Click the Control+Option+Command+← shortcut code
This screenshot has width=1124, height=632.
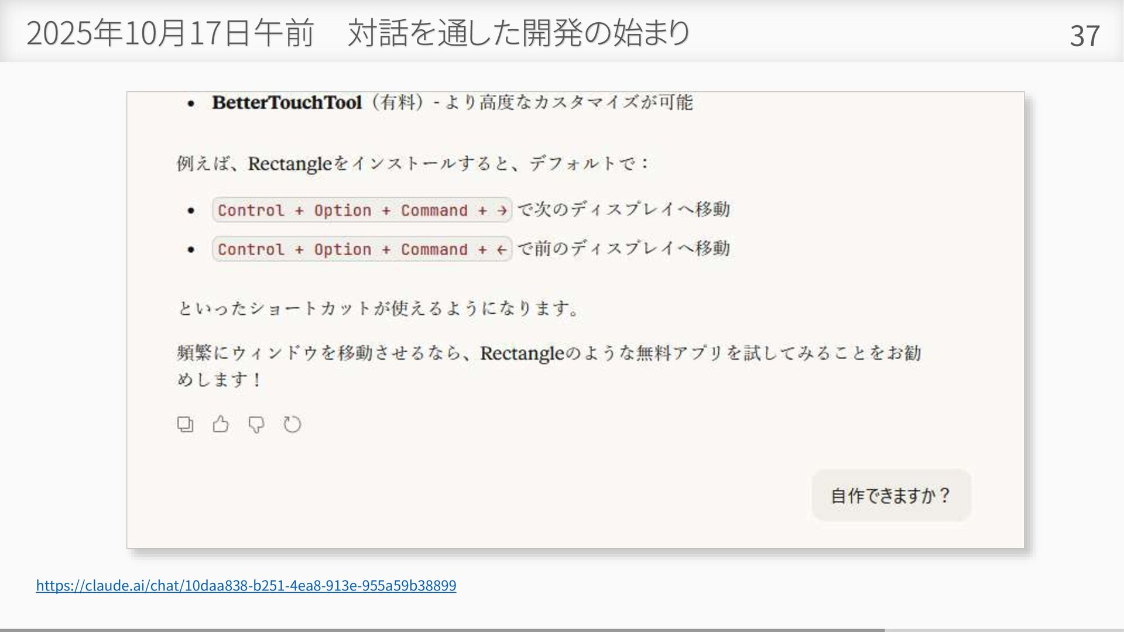click(362, 249)
